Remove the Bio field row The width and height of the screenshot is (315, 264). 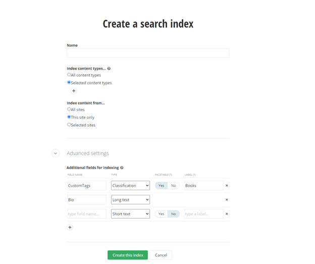coord(227,199)
